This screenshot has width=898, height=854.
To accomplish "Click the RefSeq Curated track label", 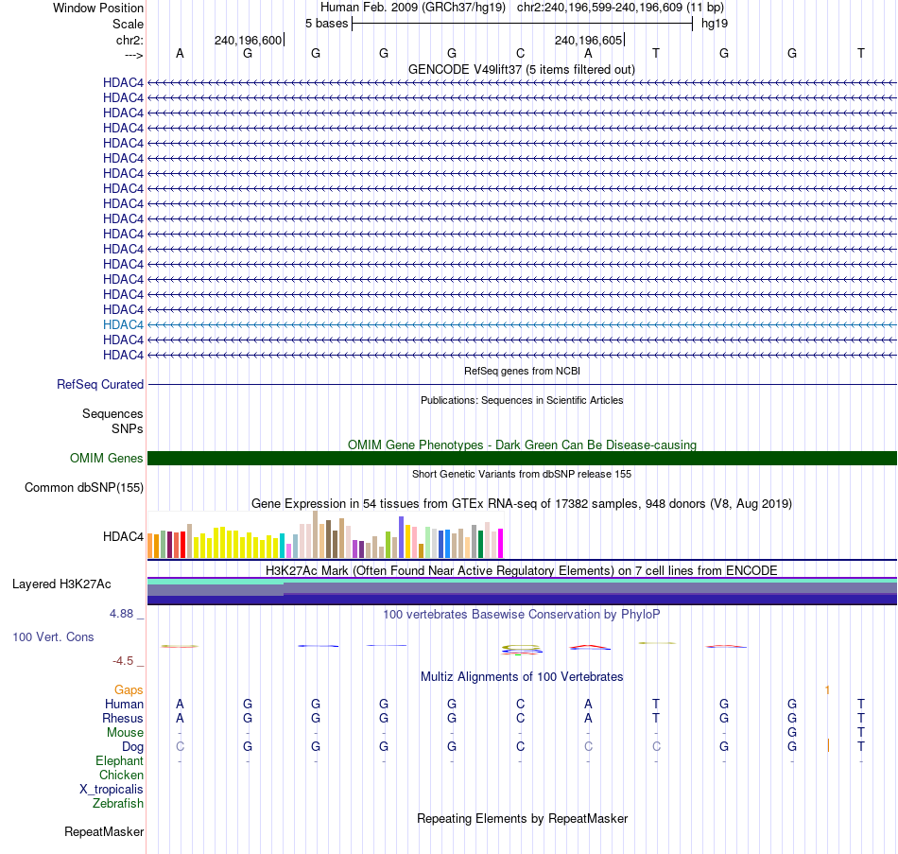I will point(100,385).
